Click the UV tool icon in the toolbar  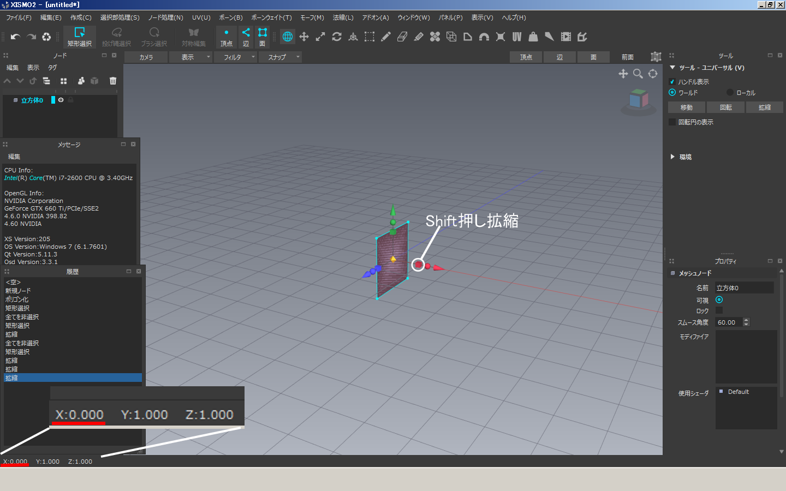tap(517, 37)
